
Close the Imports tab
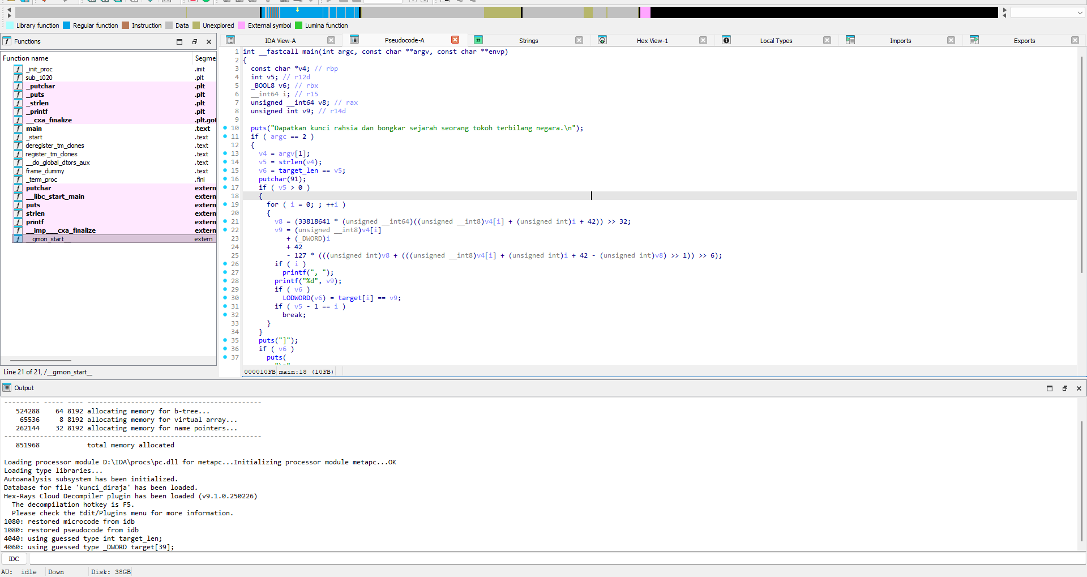coord(951,40)
